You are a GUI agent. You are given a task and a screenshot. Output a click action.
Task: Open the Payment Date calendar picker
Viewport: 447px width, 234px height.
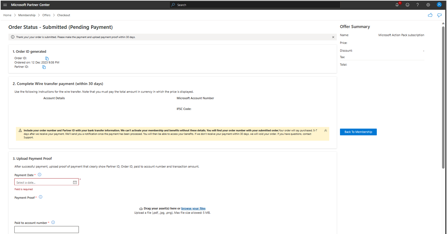click(x=75, y=182)
